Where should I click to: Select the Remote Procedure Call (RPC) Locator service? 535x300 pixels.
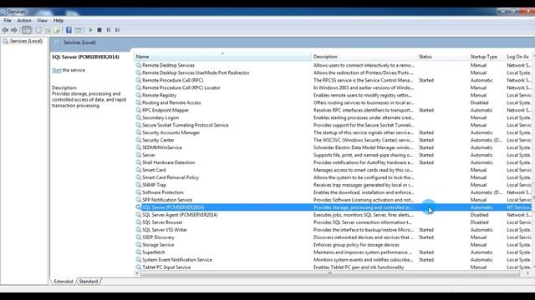point(181,87)
